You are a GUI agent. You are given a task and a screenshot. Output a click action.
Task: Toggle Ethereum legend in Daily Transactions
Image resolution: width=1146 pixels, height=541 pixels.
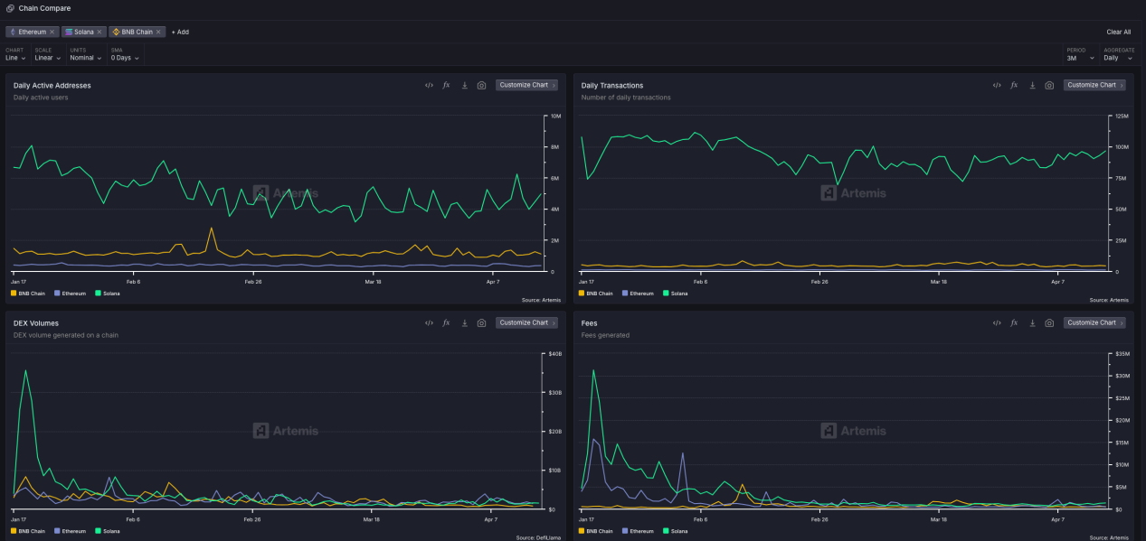[639, 293]
